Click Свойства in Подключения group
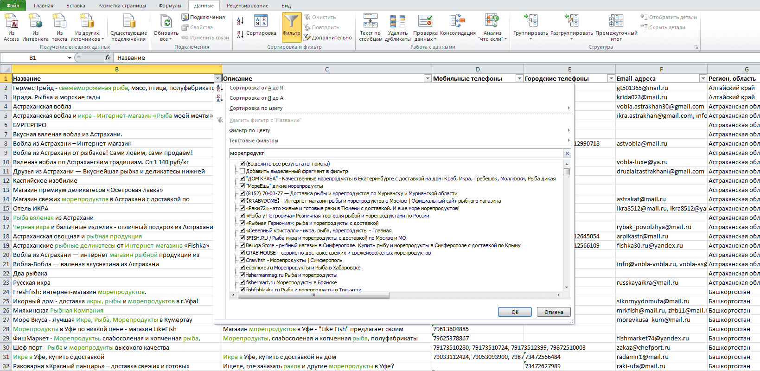760x371 pixels. coord(198,27)
